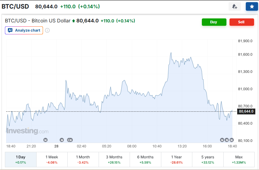Click the 81,000.0 price axis label

245,89
